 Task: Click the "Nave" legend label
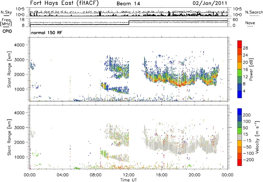click(250, 23)
